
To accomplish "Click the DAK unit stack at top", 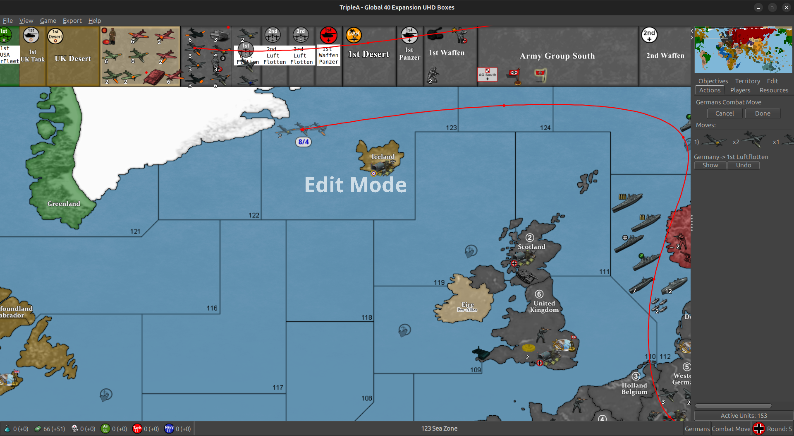I will tap(354, 35).
